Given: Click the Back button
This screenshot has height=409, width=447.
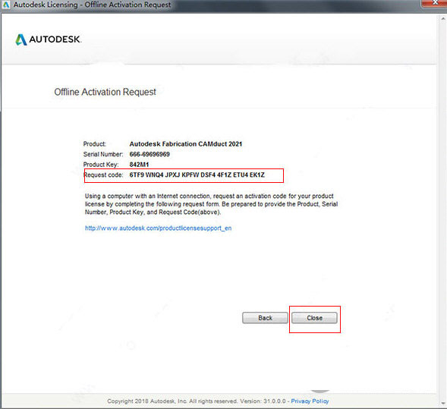Looking at the screenshot, I should pyautogui.click(x=265, y=318).
